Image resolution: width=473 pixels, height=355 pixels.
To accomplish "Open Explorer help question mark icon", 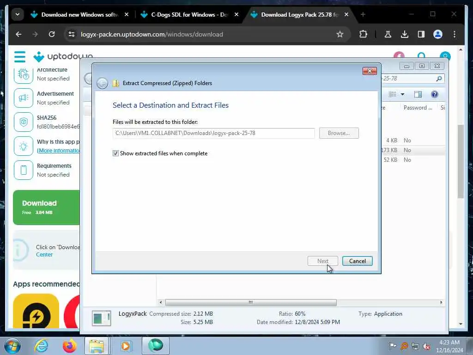I will pyautogui.click(x=434, y=94).
